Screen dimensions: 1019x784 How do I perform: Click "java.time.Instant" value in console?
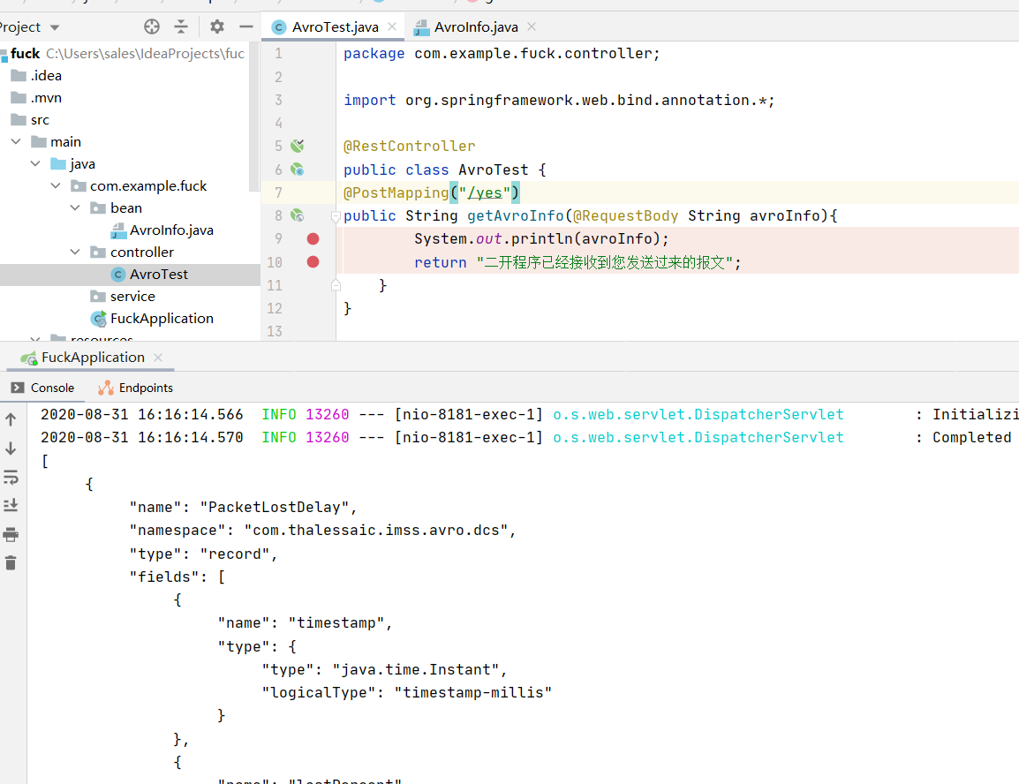point(416,670)
